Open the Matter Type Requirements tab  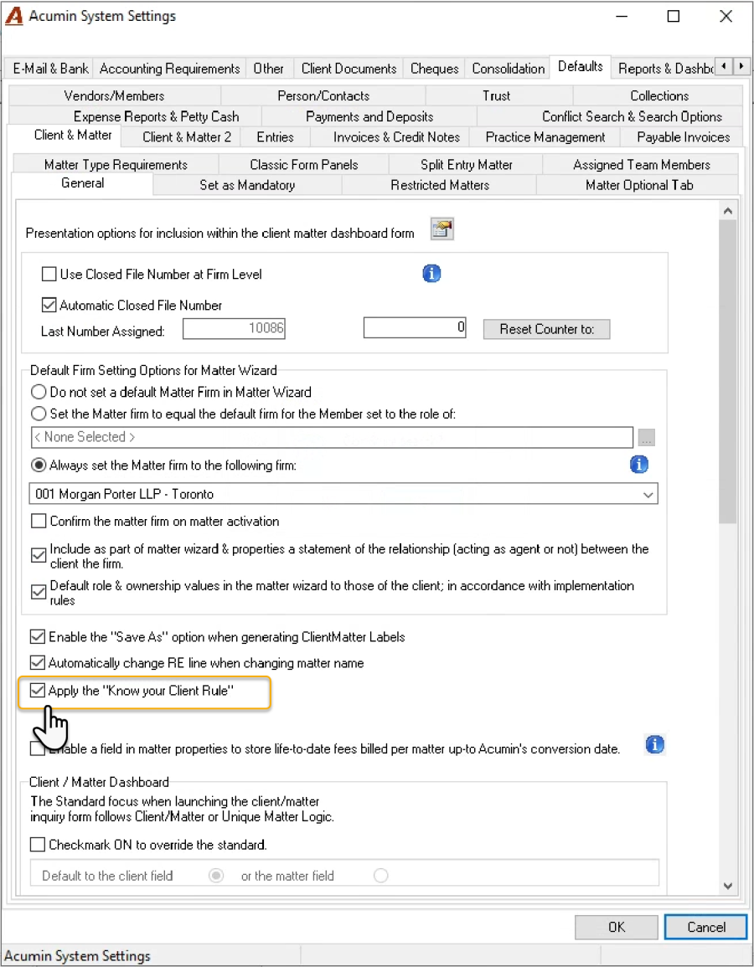click(x=116, y=165)
